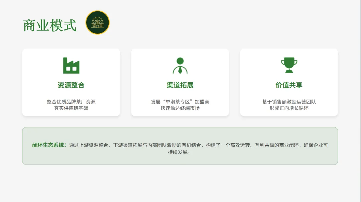Click the 闭环生态系统 bold label
361x202 pixels.
pyautogui.click(x=45, y=145)
